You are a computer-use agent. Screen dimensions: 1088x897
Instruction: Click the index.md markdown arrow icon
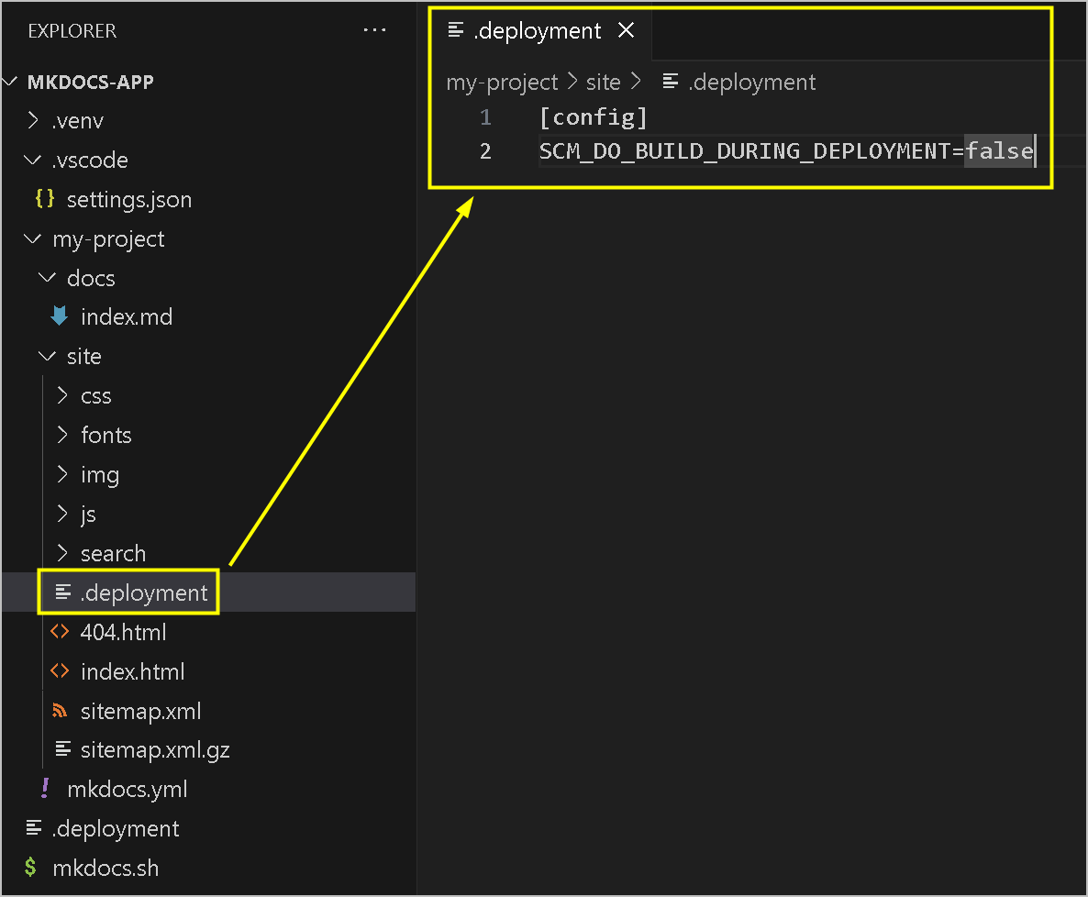[59, 317]
